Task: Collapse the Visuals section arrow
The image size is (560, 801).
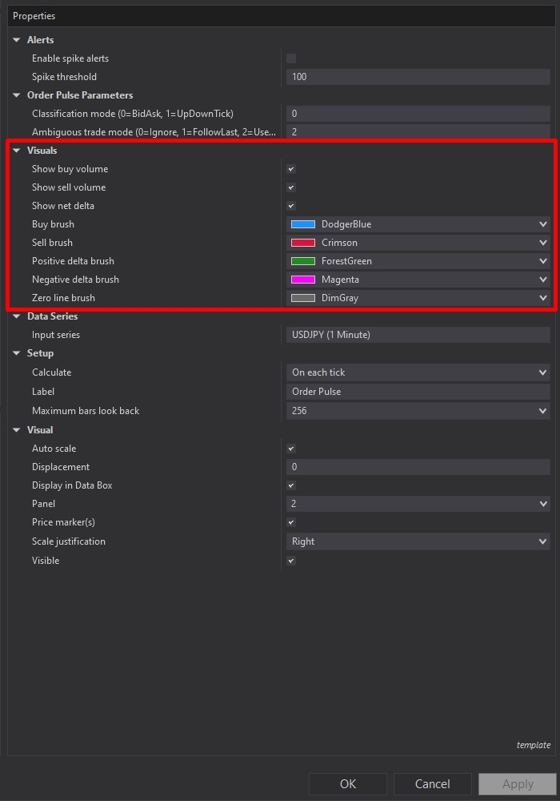Action: pyautogui.click(x=16, y=151)
